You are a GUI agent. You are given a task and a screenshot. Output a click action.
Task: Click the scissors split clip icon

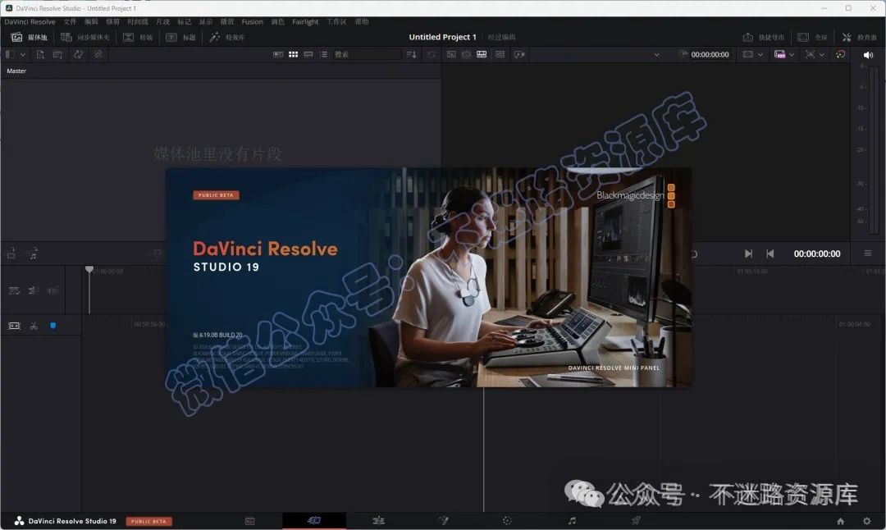[x=34, y=326]
